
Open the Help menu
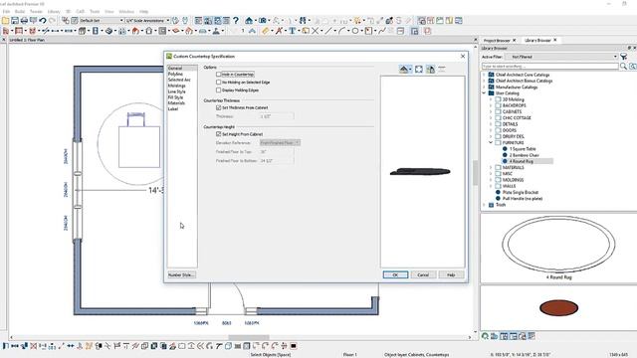coord(143,11)
